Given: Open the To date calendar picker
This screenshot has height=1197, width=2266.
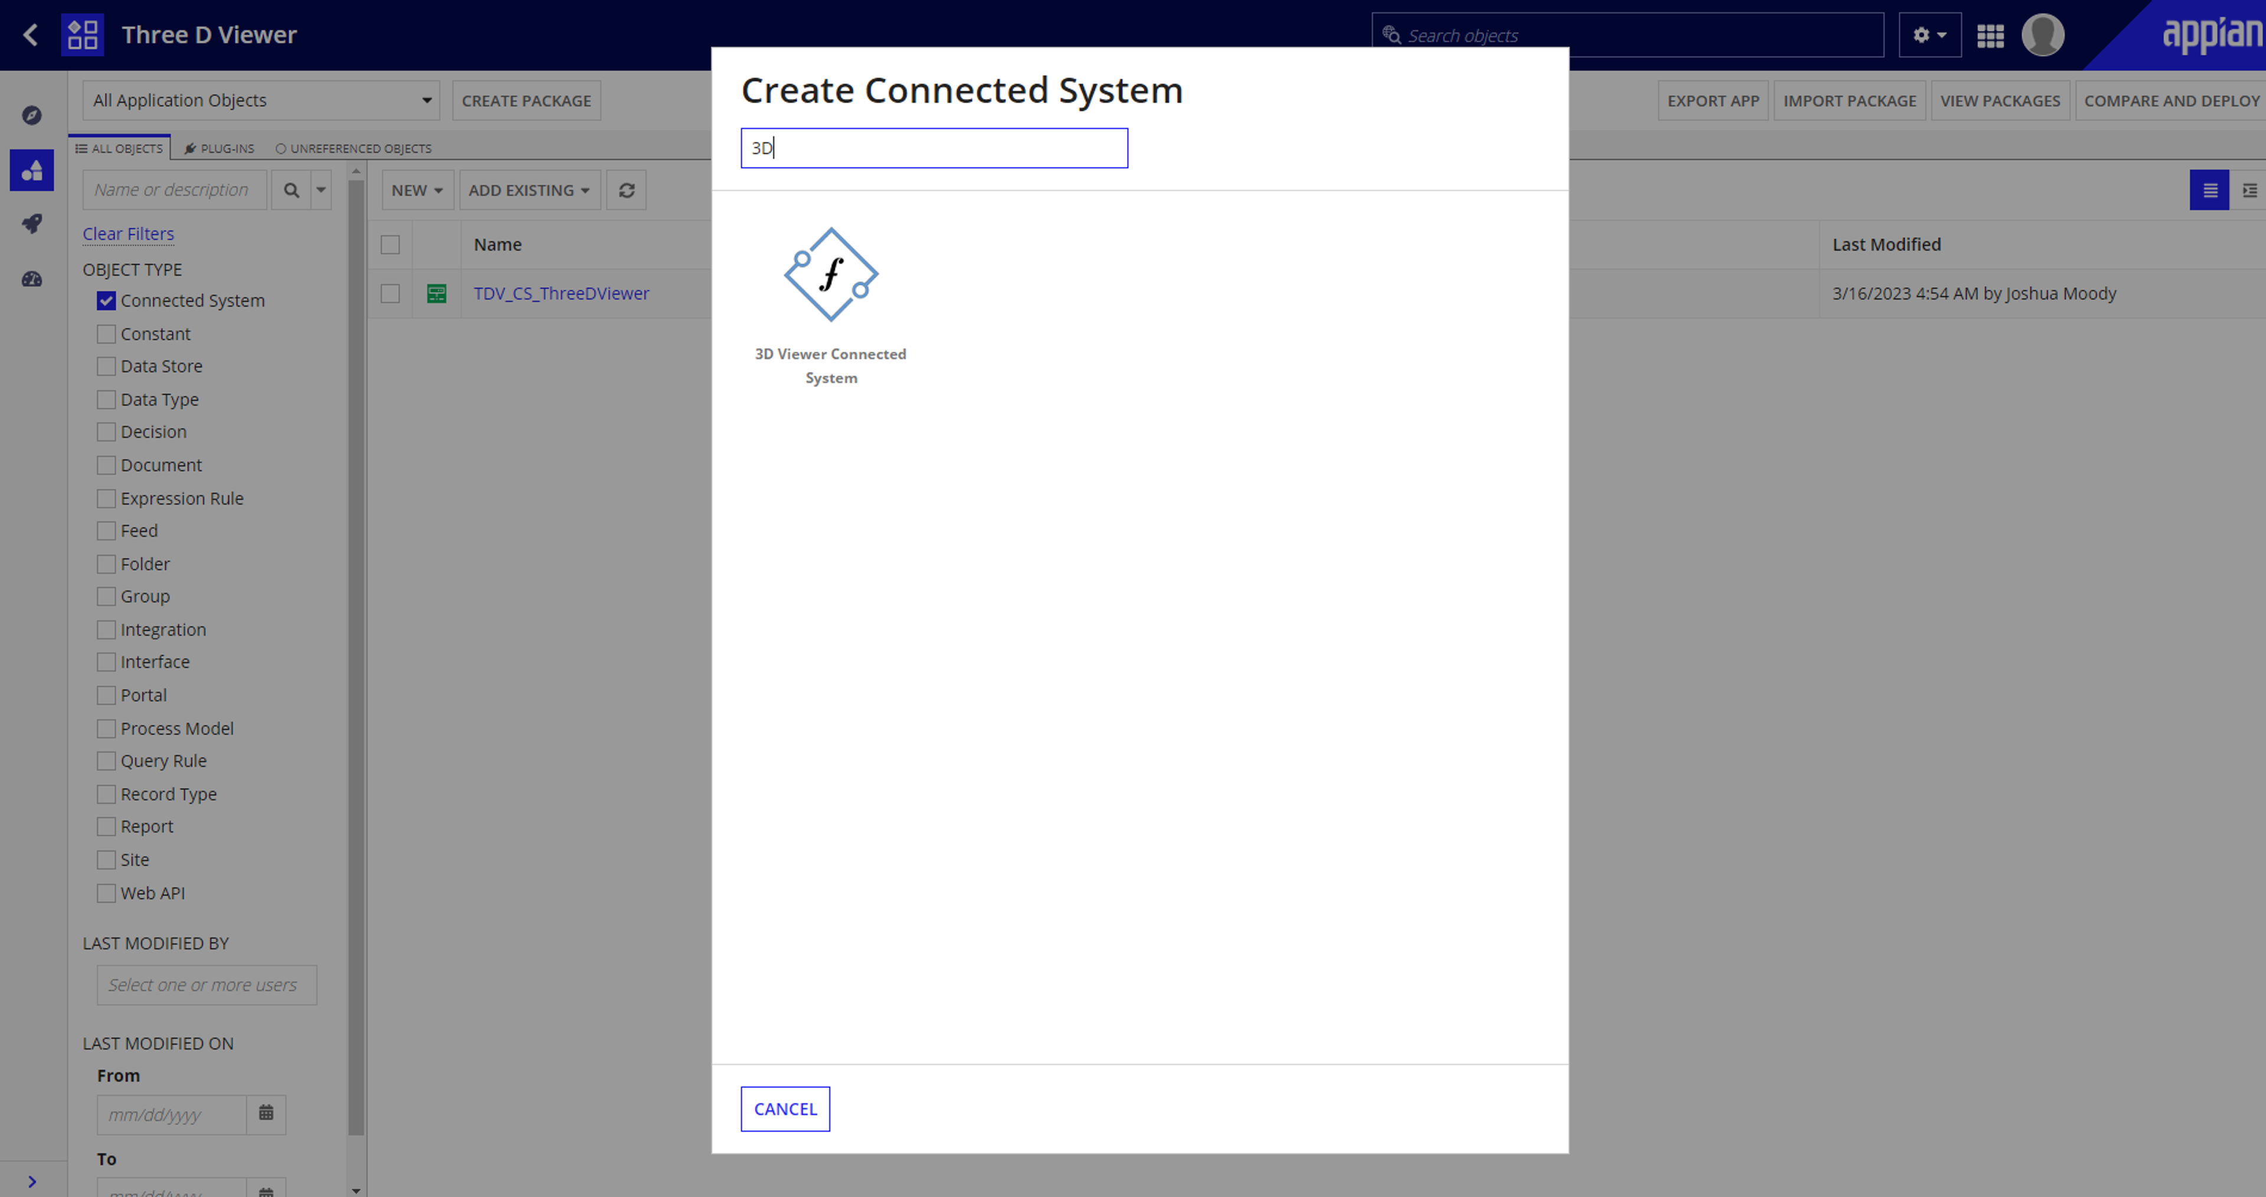Looking at the screenshot, I should click(267, 1189).
